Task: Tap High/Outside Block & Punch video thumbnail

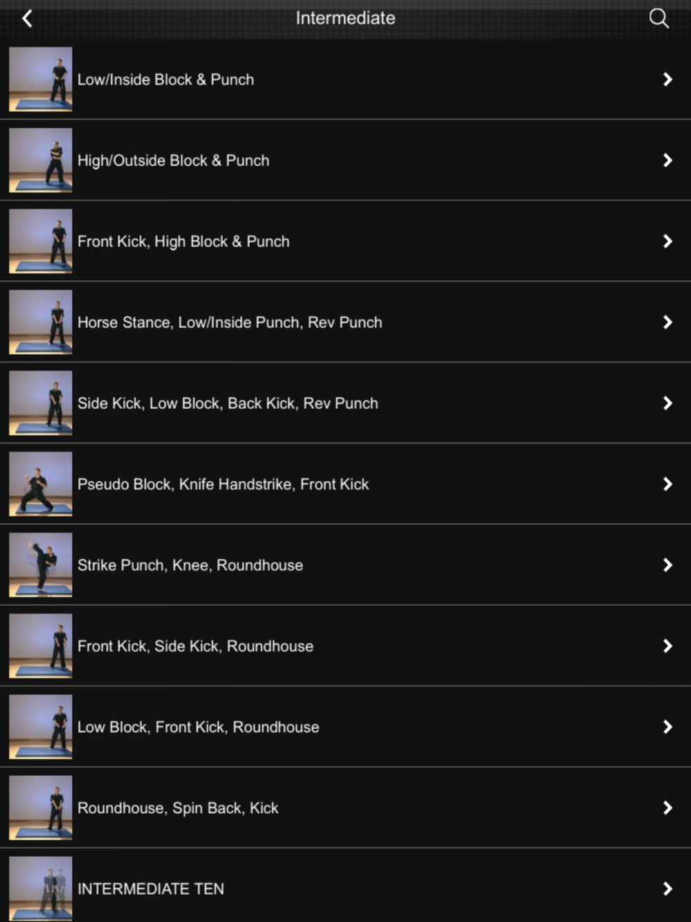Action: 41,160
